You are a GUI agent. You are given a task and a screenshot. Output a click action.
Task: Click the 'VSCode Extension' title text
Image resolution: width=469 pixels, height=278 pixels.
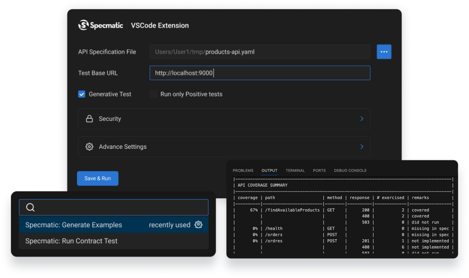pyautogui.click(x=160, y=26)
